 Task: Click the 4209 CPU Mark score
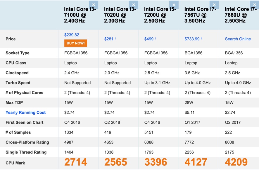(236, 162)
